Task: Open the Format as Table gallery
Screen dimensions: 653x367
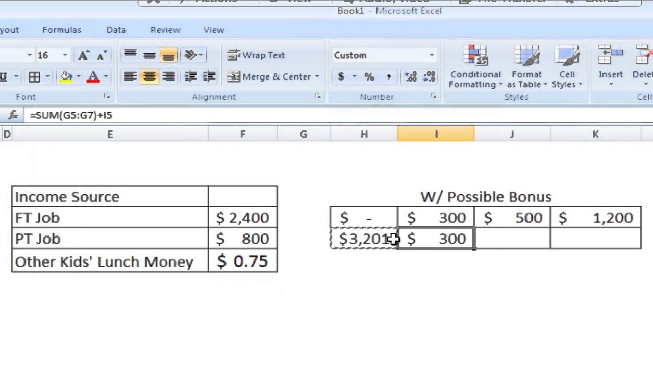Action: pos(527,67)
